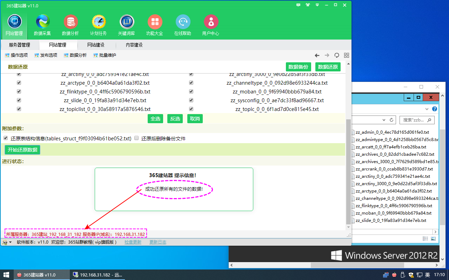
Task: Open the Windows Start button
Action: (x=6, y=275)
